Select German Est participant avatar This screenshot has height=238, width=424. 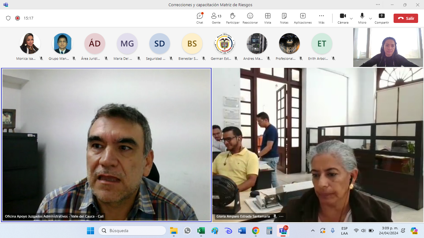pos(224,44)
